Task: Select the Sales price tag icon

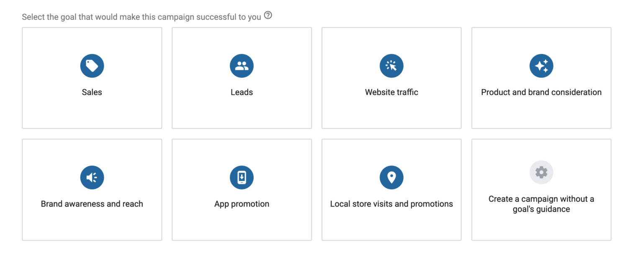Action: coord(92,66)
